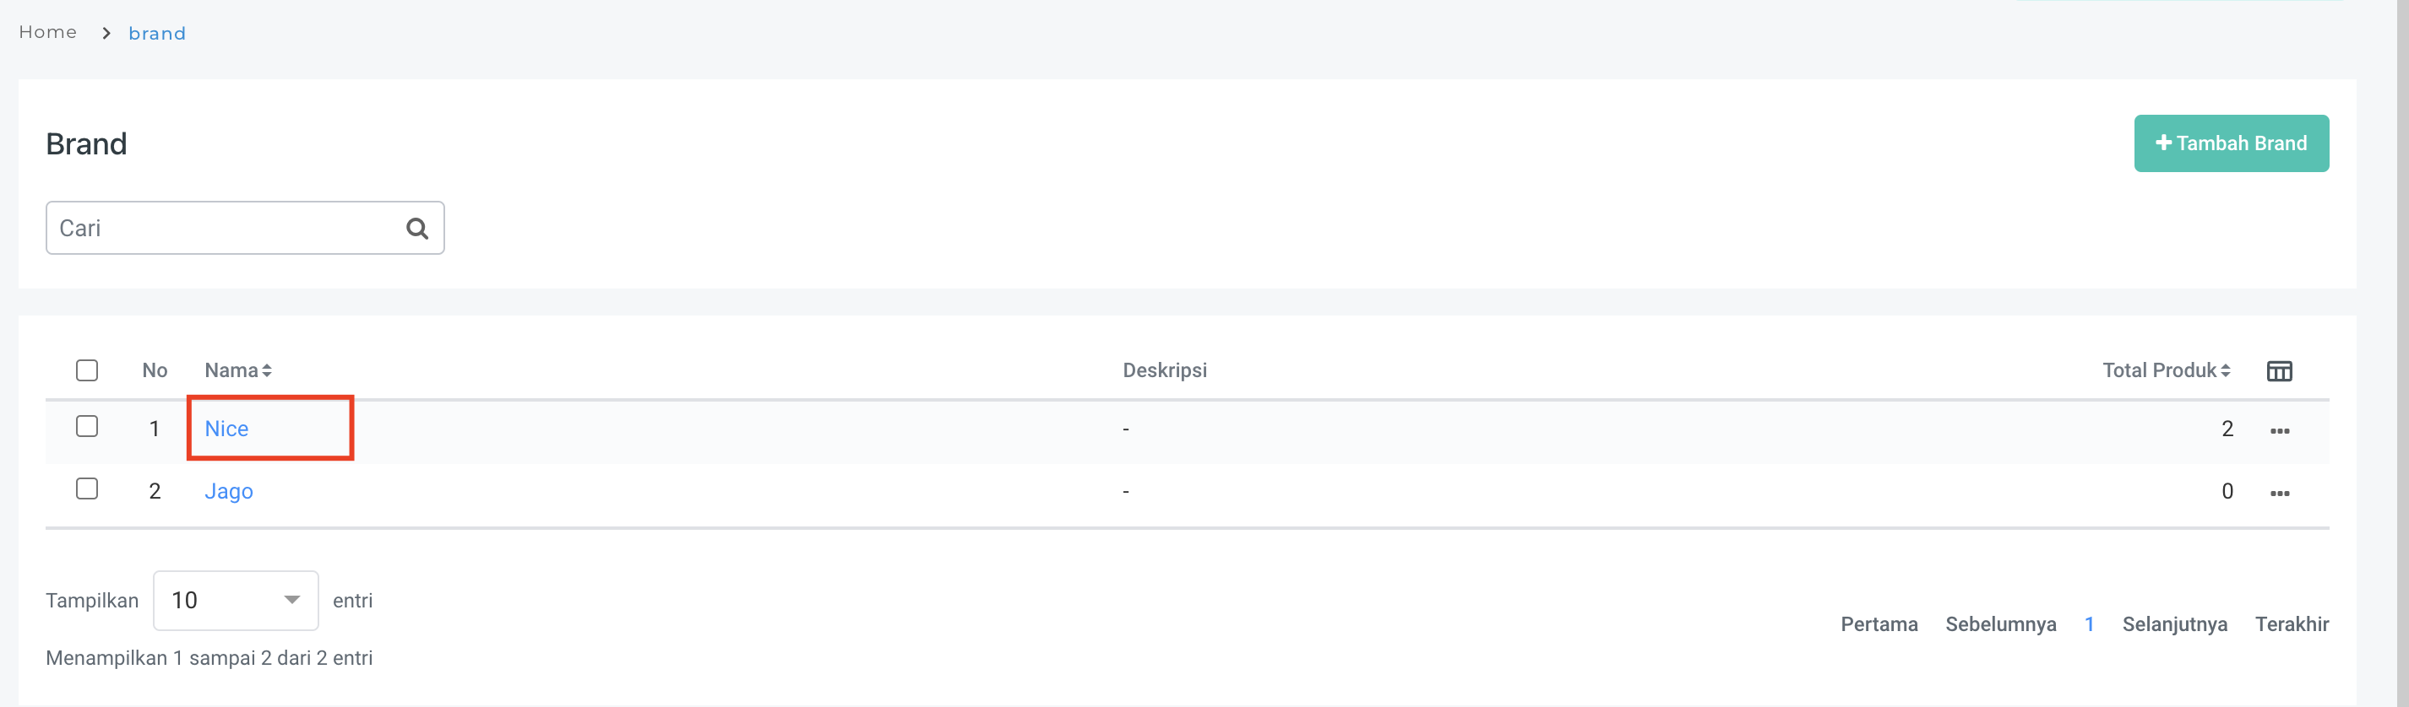Sort by Total Produk column arrows

tap(2226, 370)
